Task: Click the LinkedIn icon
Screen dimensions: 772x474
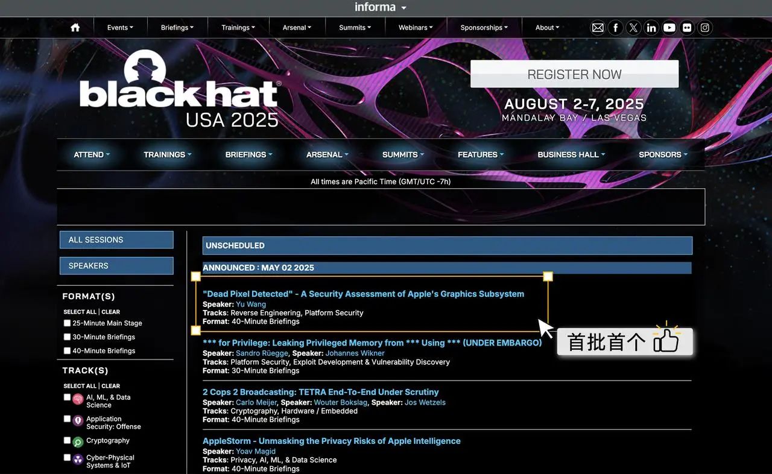Action: point(651,28)
